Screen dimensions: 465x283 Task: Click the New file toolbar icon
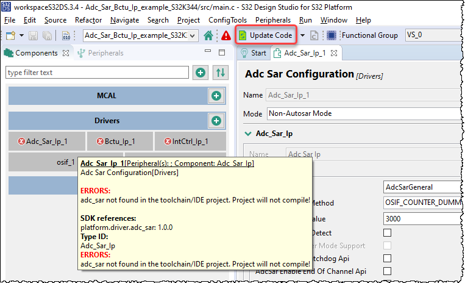pyautogui.click(x=11, y=35)
